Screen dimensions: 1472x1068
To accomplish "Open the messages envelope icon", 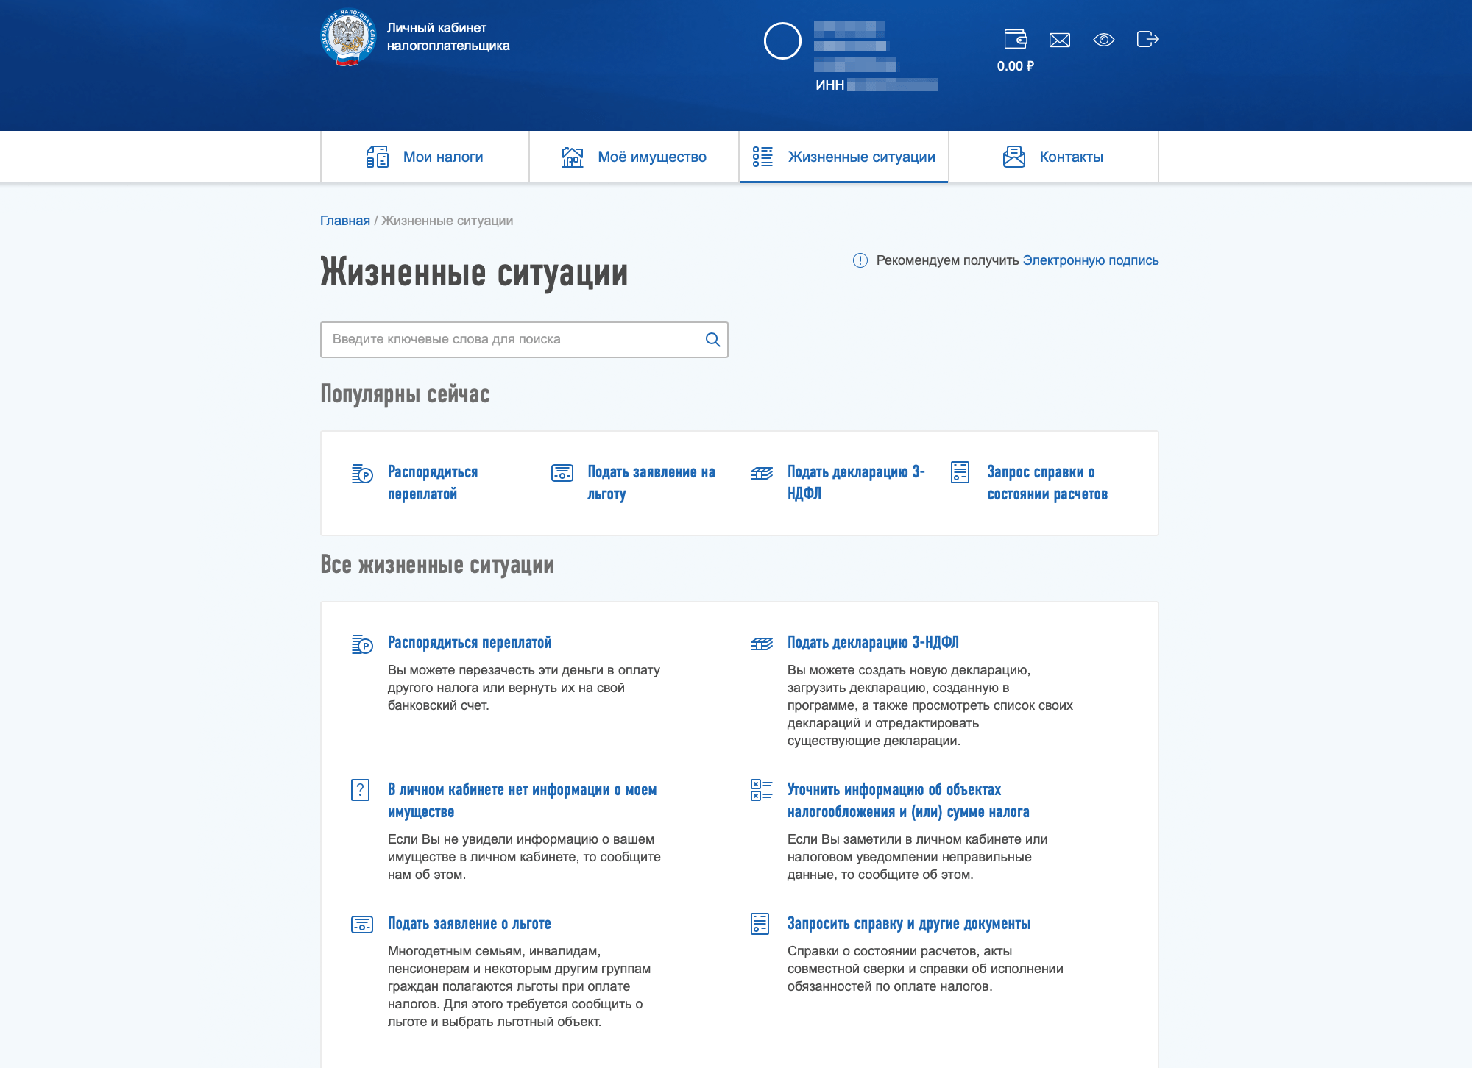I will (1060, 40).
